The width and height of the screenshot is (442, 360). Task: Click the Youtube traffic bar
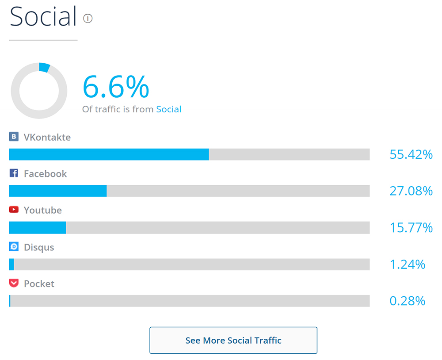coord(189,227)
